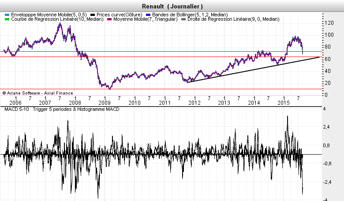Image resolution: width=344 pixels, height=201 pixels.
Task: Click the green Courbe de Regression Linéaire swatch
Action: coord(7,19)
